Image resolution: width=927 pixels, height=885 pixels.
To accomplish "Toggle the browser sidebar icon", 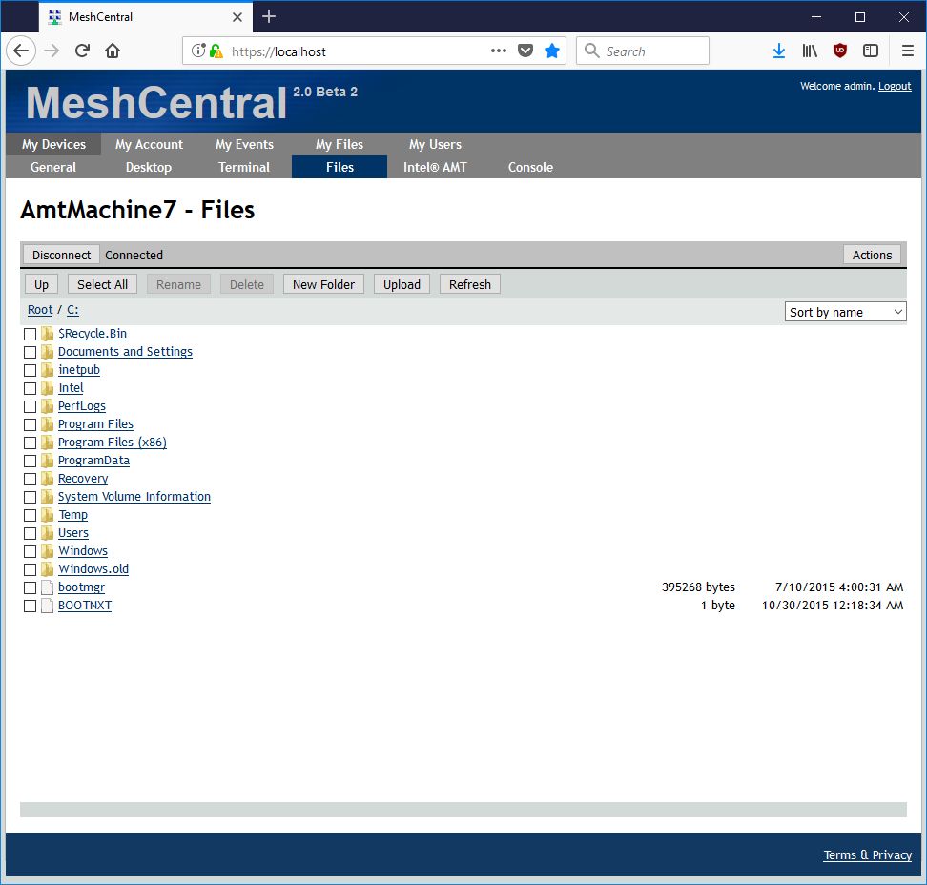I will 871,51.
